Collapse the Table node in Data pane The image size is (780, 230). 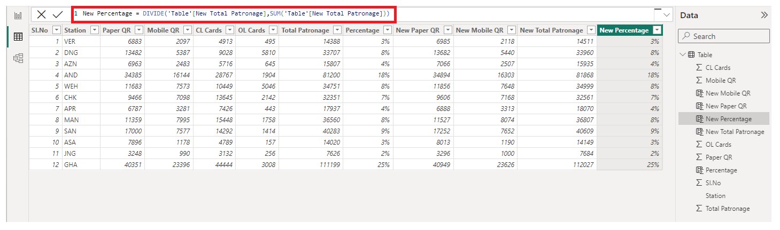[683, 55]
